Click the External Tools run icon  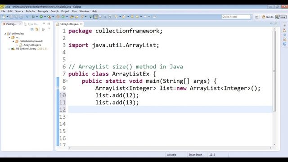[x=49, y=17]
